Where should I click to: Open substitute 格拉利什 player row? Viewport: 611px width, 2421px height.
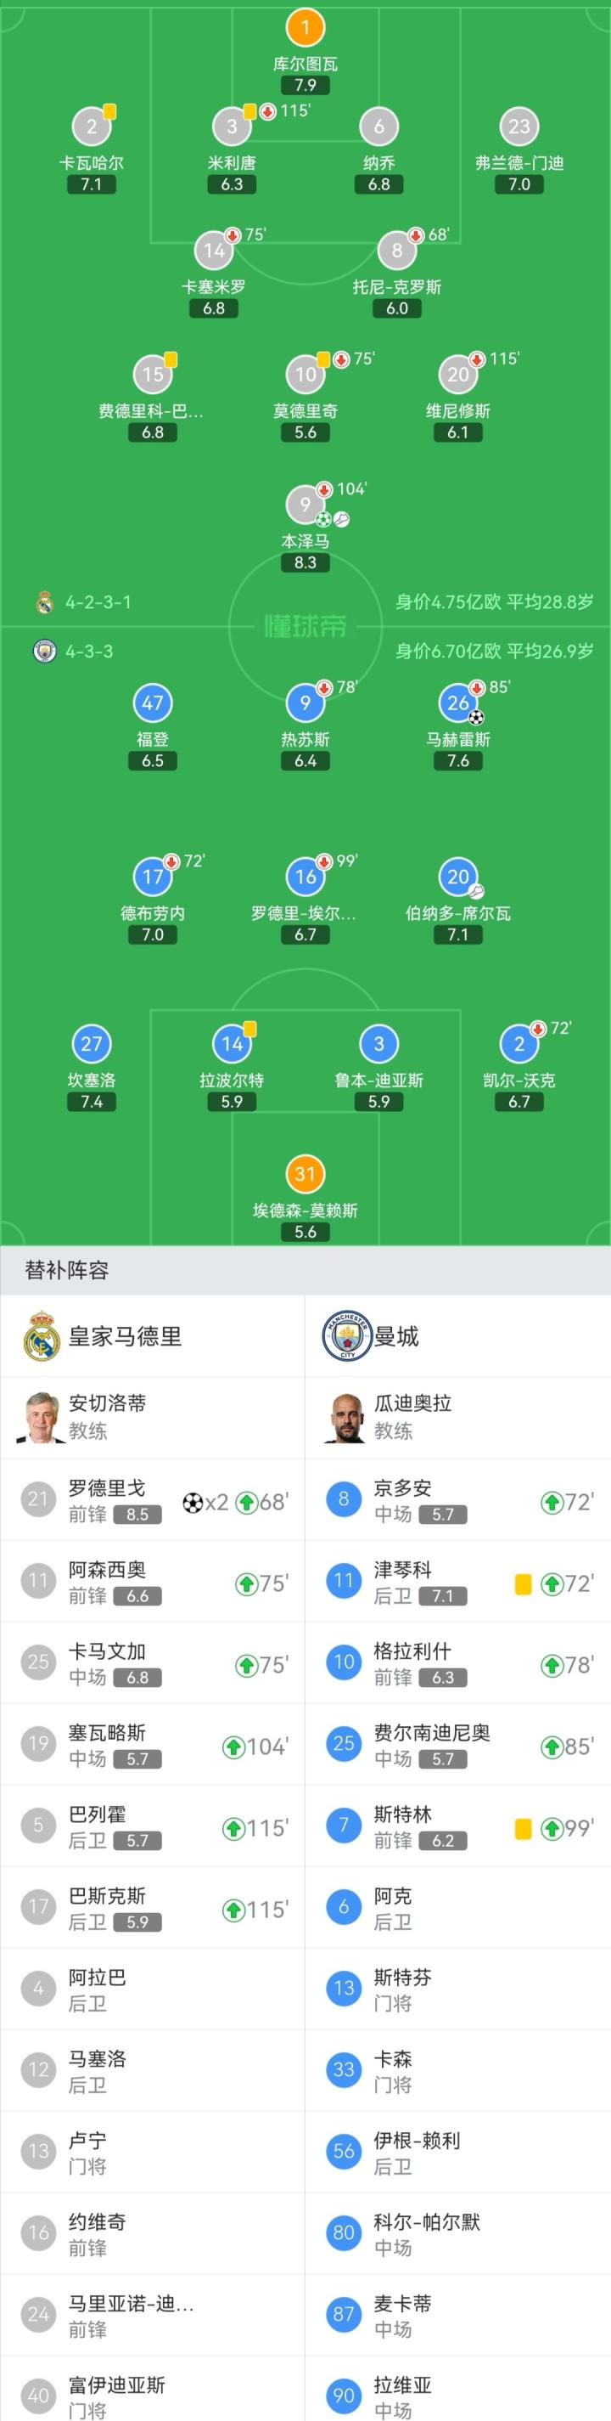tap(457, 1662)
